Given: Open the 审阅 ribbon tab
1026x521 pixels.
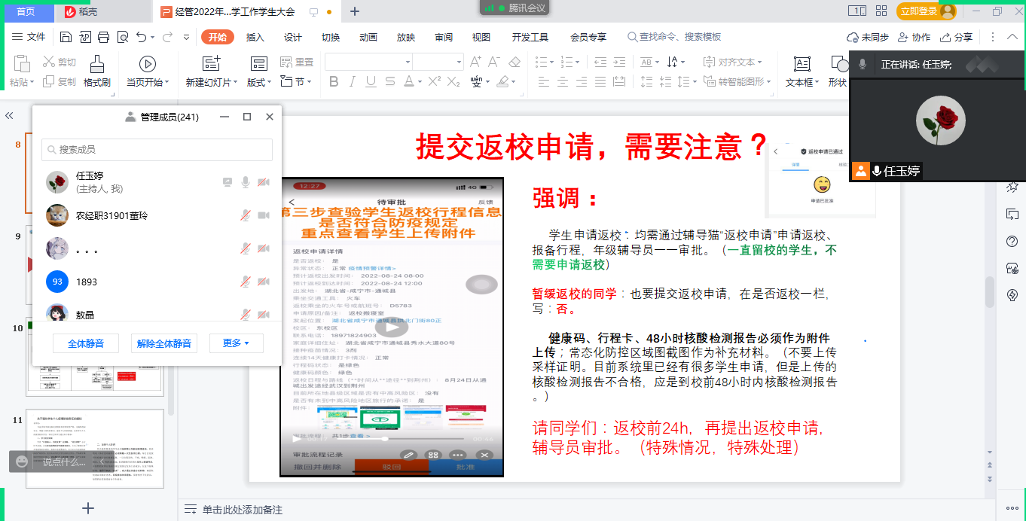Looking at the screenshot, I should coord(444,38).
